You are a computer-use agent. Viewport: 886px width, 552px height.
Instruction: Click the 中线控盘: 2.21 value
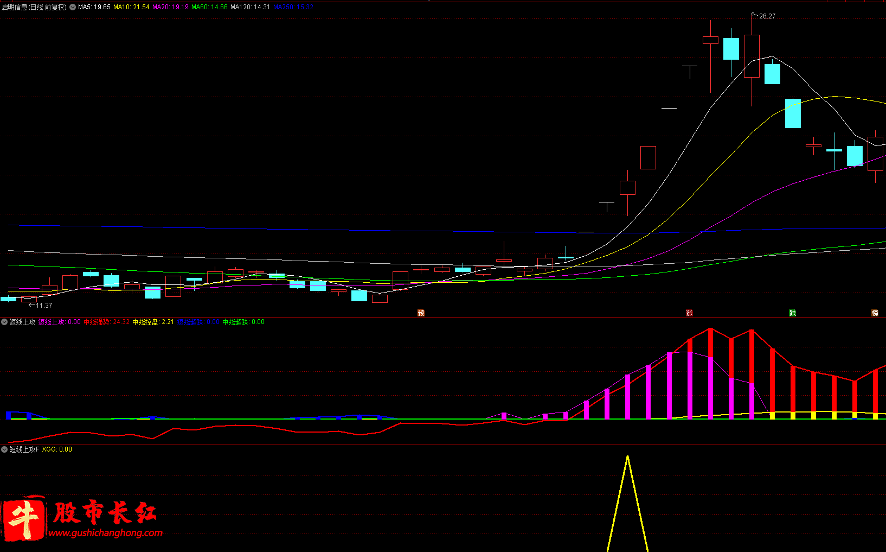point(153,322)
